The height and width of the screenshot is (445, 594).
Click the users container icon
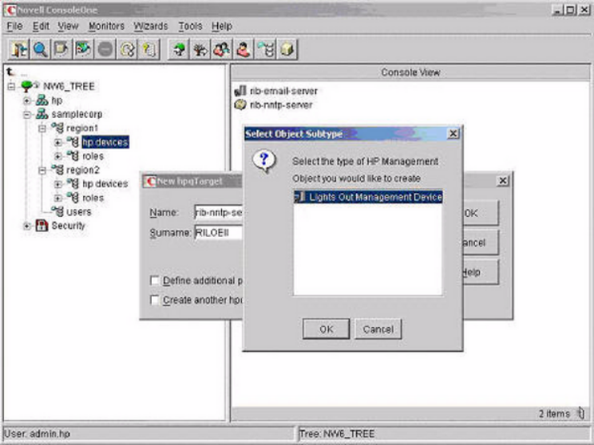point(57,211)
